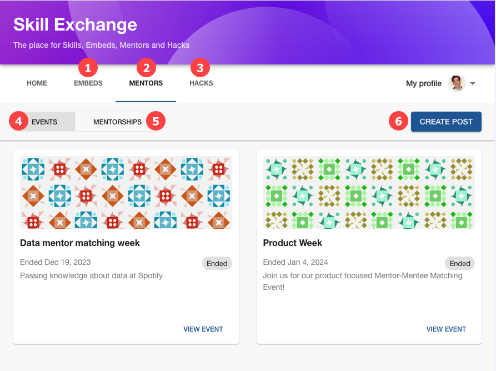
Task: Click the Product Week green pattern image
Action: pos(369,192)
